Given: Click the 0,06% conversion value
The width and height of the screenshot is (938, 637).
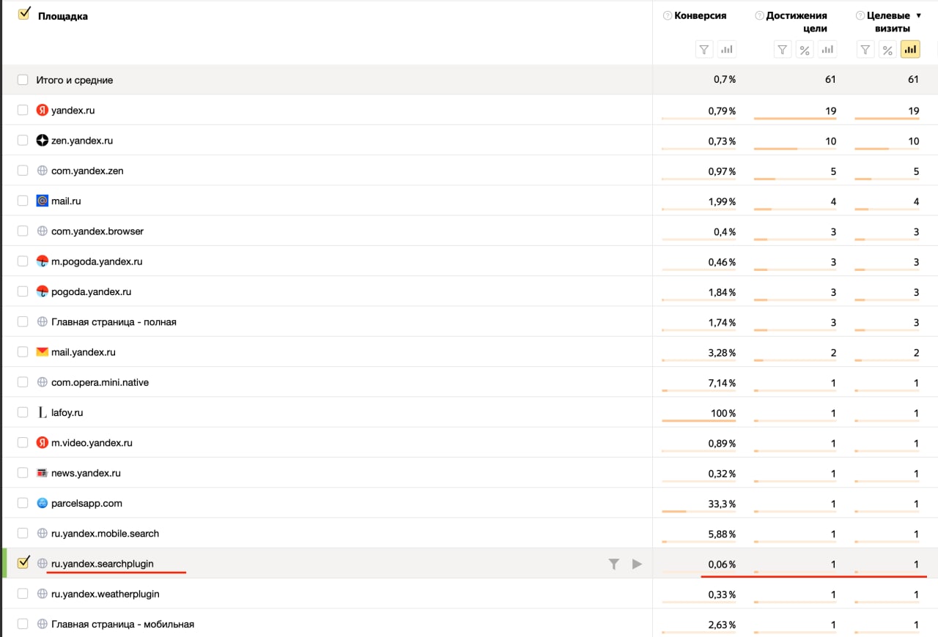Looking at the screenshot, I should [x=722, y=565].
